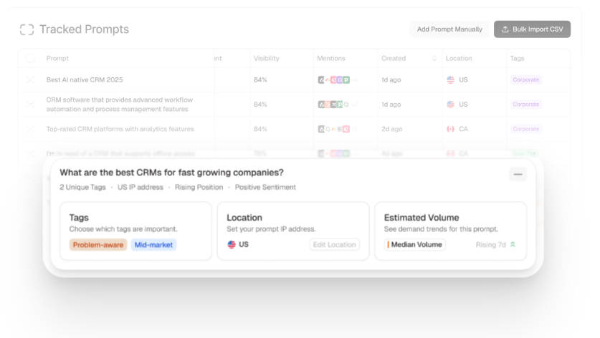Click the Mentions column header
The height and width of the screenshot is (338, 600).
(x=331, y=58)
